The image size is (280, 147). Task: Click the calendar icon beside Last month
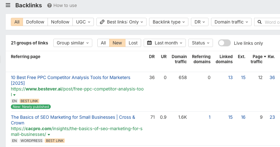click(149, 43)
